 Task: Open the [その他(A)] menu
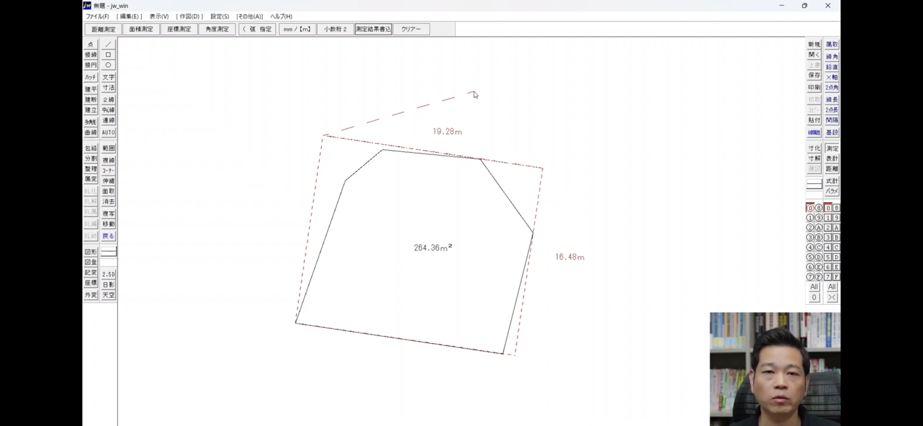tap(249, 16)
